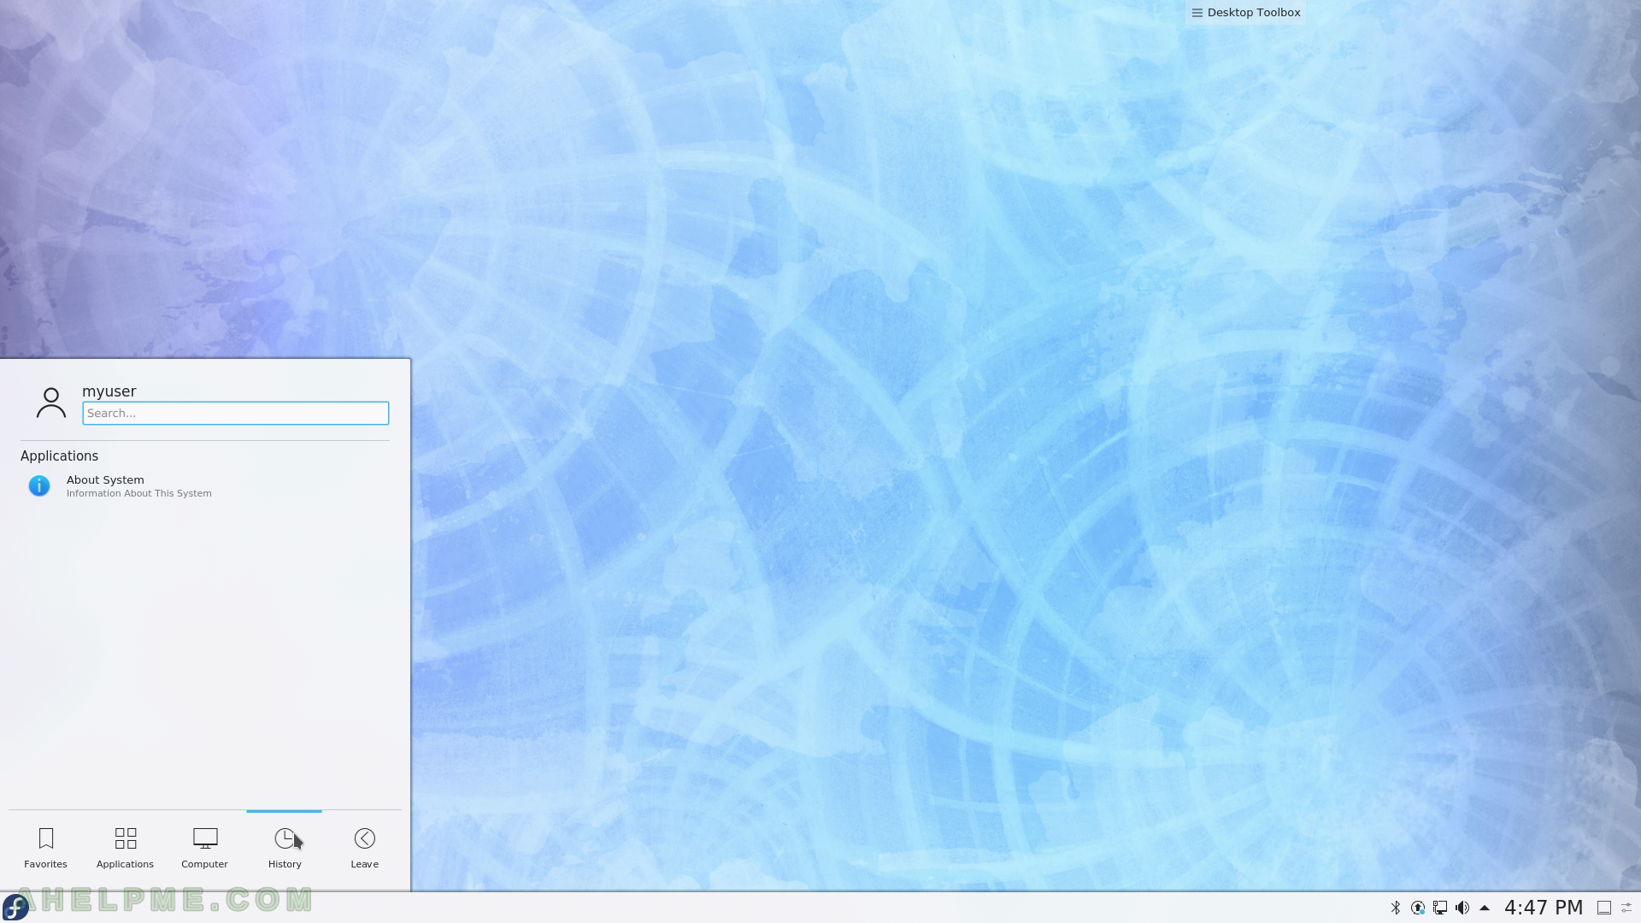Open Bluetooth tray icon
1641x923 pixels.
[x=1396, y=908]
